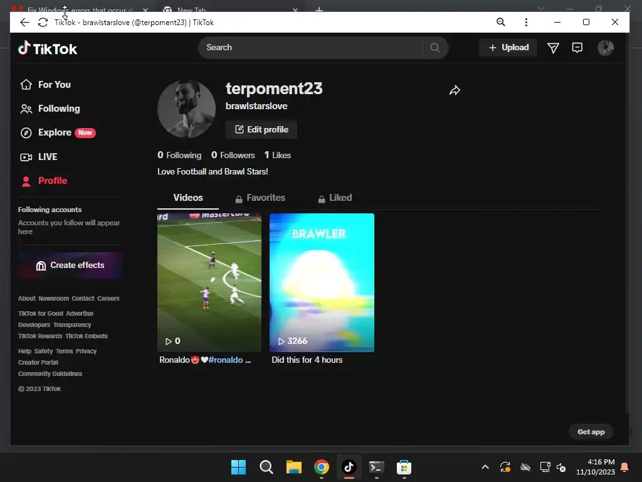
Task: Switch to Favorites tab
Action: click(260, 198)
